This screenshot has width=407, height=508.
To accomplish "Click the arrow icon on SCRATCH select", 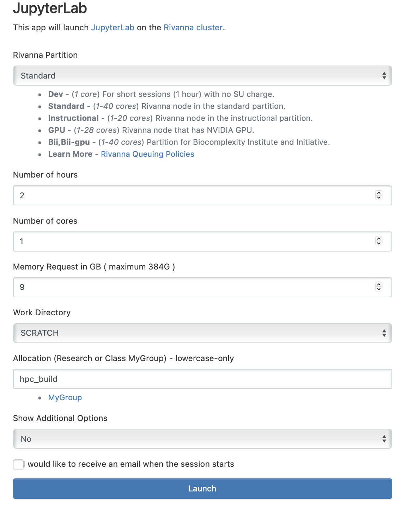I will click(x=384, y=333).
